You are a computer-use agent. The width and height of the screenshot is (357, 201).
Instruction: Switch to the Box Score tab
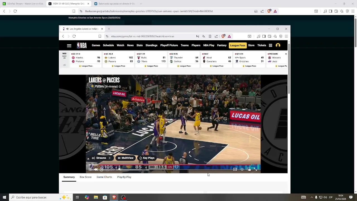click(86, 177)
